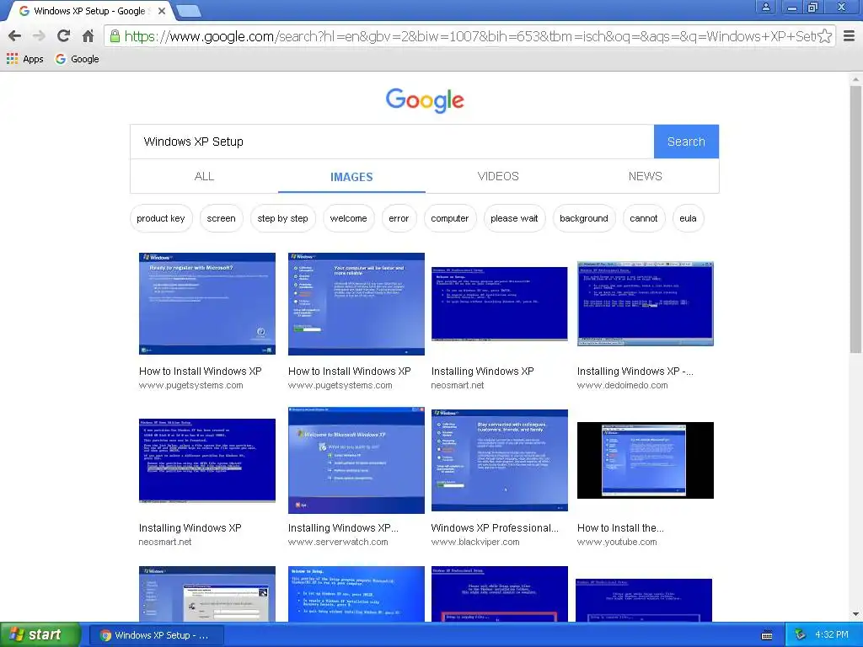Open the Welcome to Microsoft Windows XP thumbnail
Screen dimensions: 863x647
pyautogui.click(x=356, y=461)
